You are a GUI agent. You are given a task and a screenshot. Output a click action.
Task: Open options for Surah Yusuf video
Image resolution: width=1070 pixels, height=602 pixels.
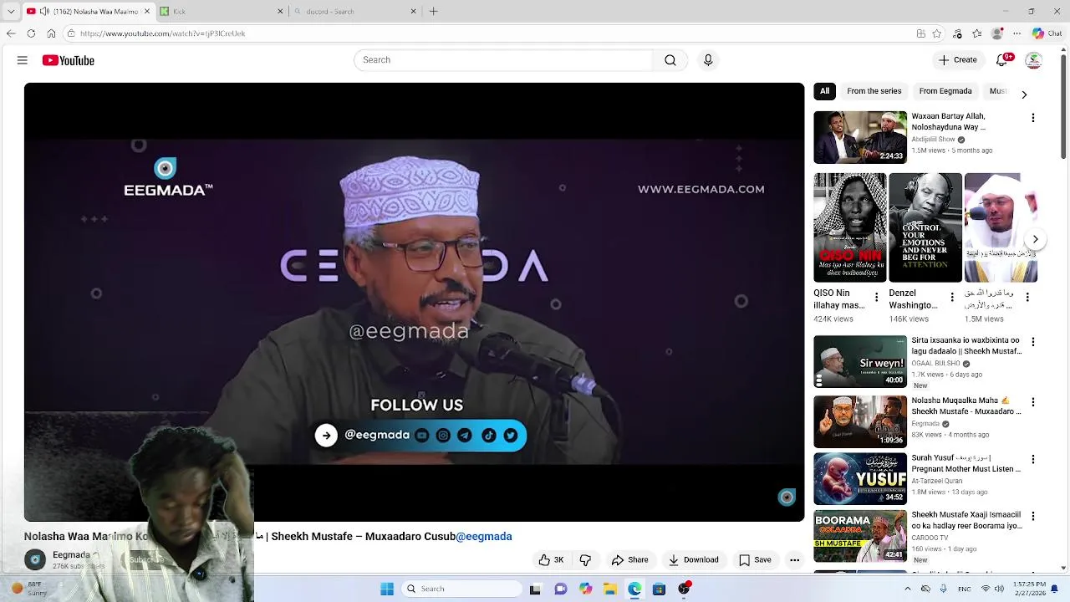(x=1033, y=459)
